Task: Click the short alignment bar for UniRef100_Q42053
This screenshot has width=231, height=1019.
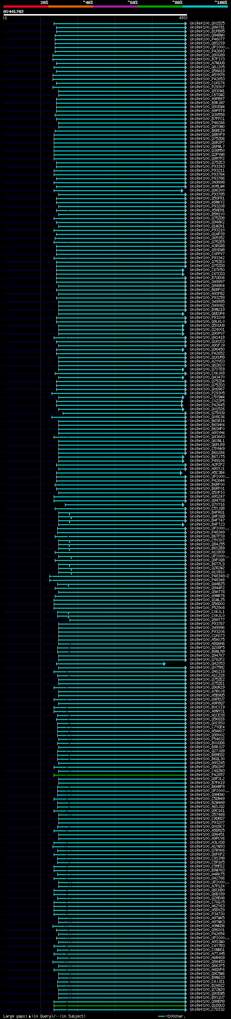Action: (111, 663)
